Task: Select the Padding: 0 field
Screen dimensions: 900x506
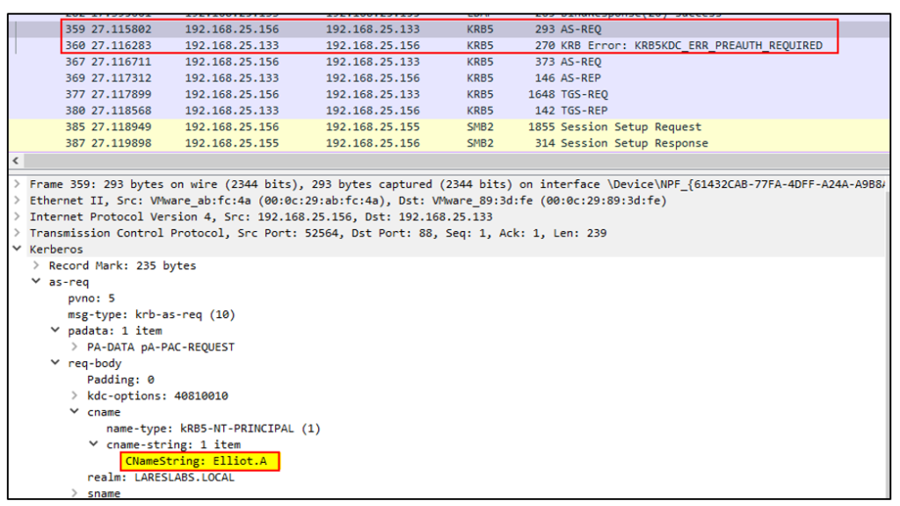Action: pos(120,379)
